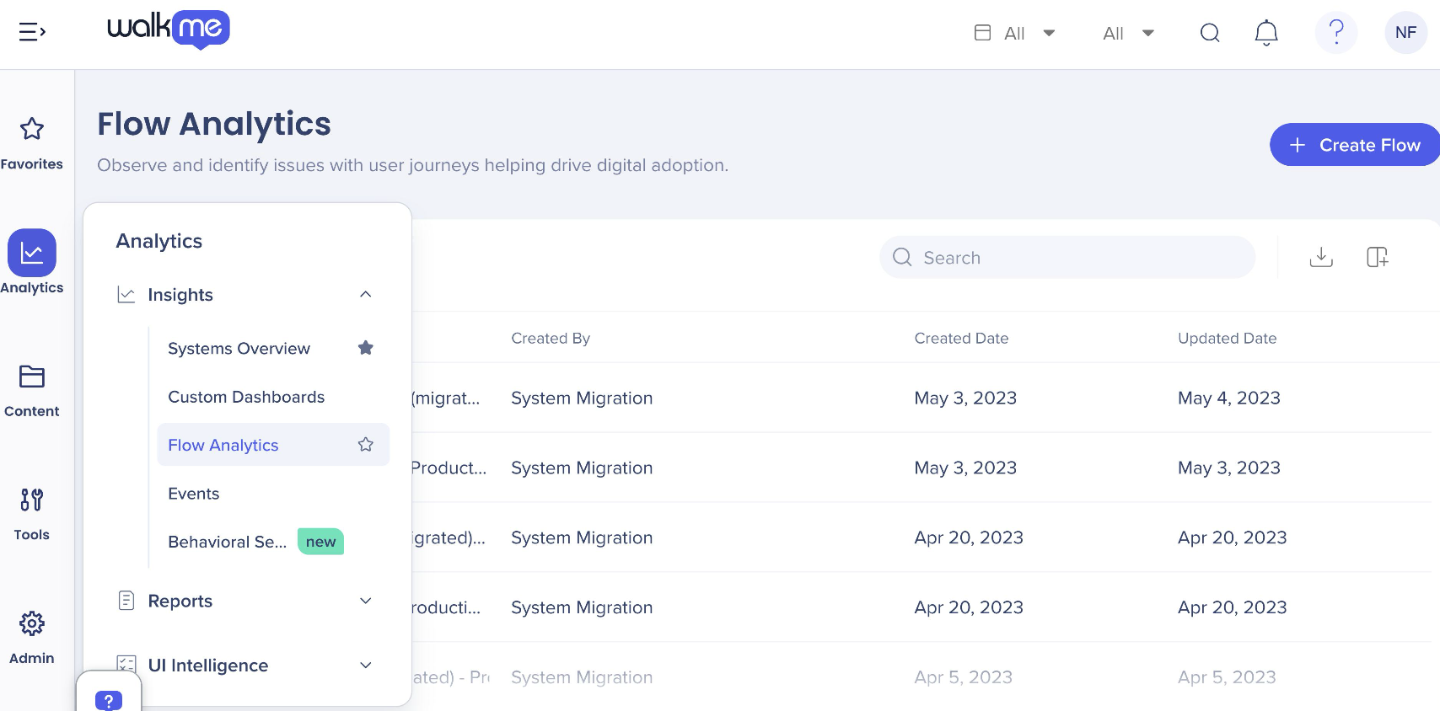Viewport: 1440px width, 711px height.
Task: Open Favorites in the left sidebar
Action: click(32, 142)
